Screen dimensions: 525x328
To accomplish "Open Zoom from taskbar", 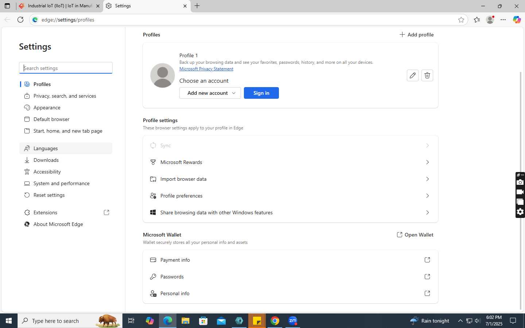I will pyautogui.click(x=293, y=321).
